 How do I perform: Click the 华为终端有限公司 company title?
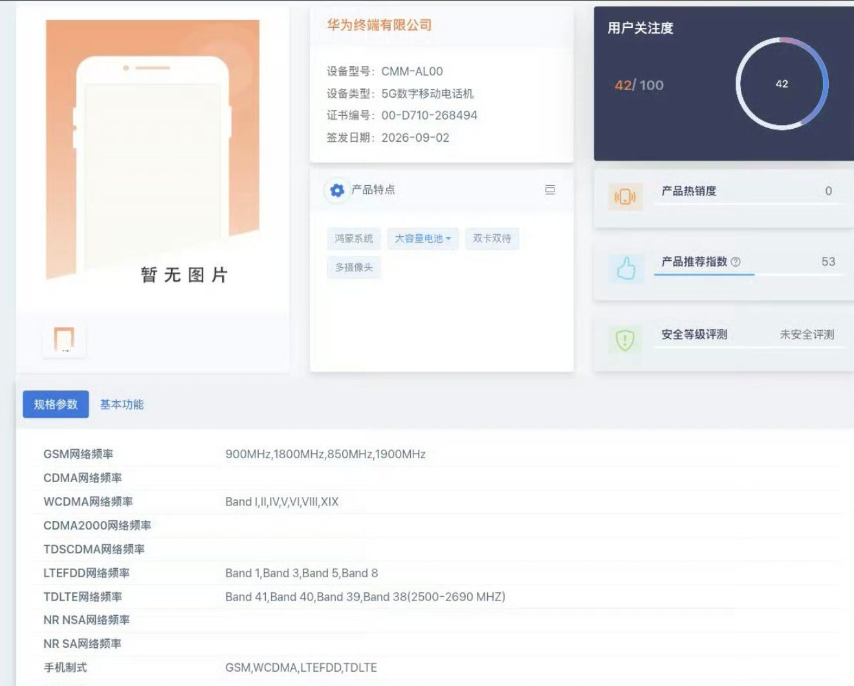tap(379, 25)
